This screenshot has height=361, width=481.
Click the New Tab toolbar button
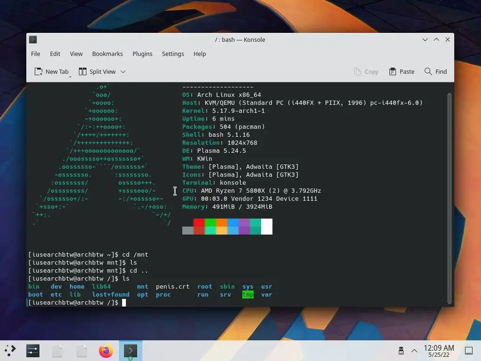tap(51, 71)
